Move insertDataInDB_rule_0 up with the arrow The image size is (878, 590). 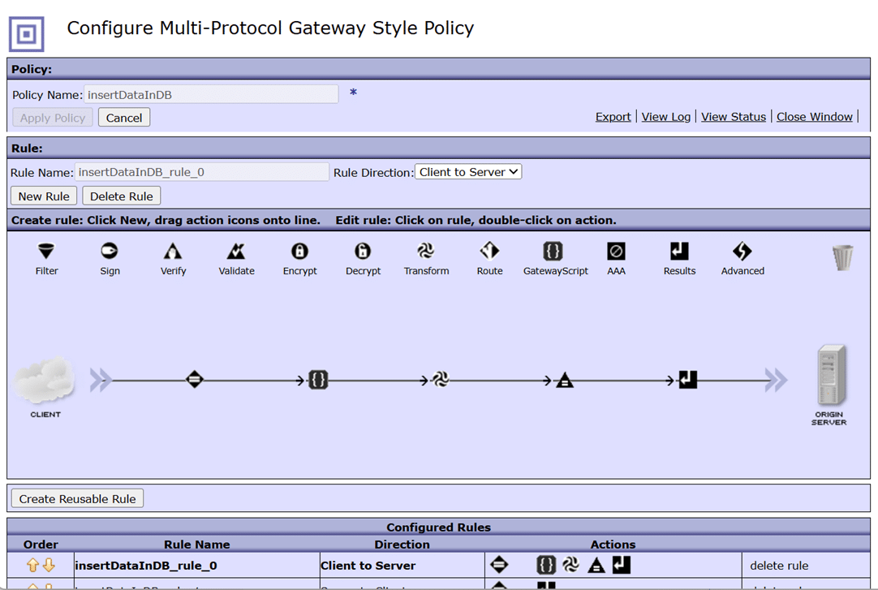(x=33, y=566)
